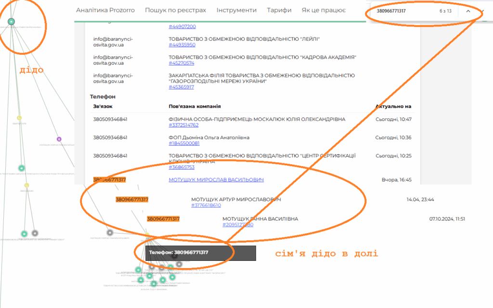The image size is (493, 308).
Task: Open the Як це працює page
Action: (x=324, y=10)
